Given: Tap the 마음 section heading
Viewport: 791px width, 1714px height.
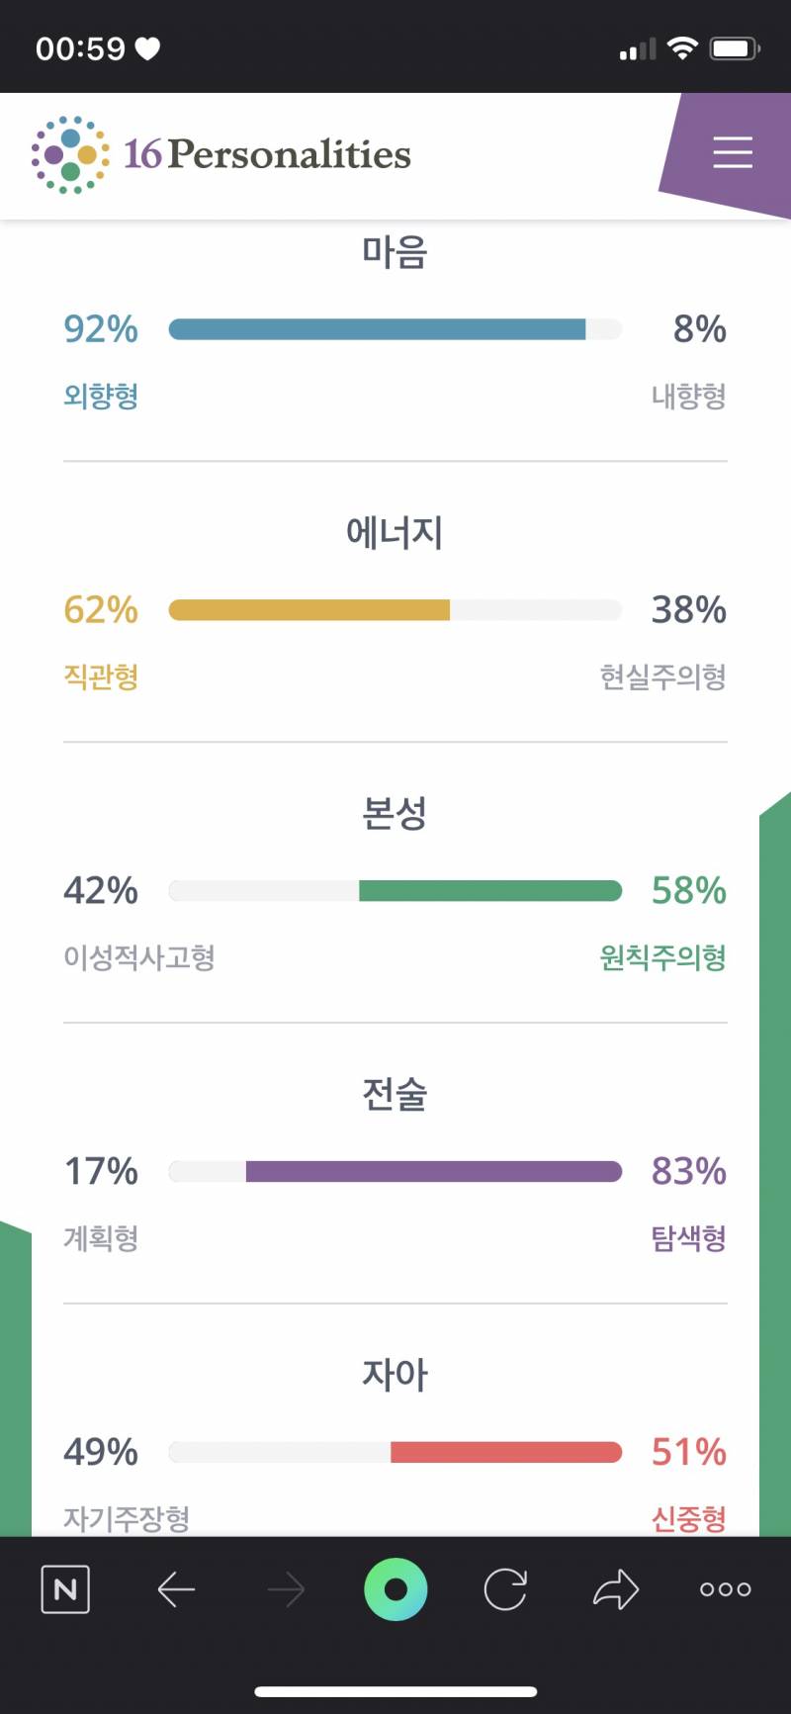Looking at the screenshot, I should (395, 254).
